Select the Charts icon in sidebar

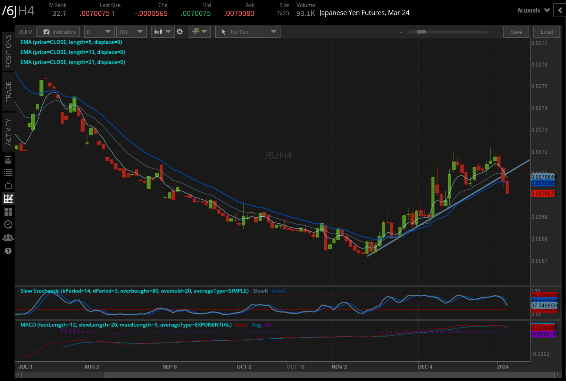coord(8,198)
